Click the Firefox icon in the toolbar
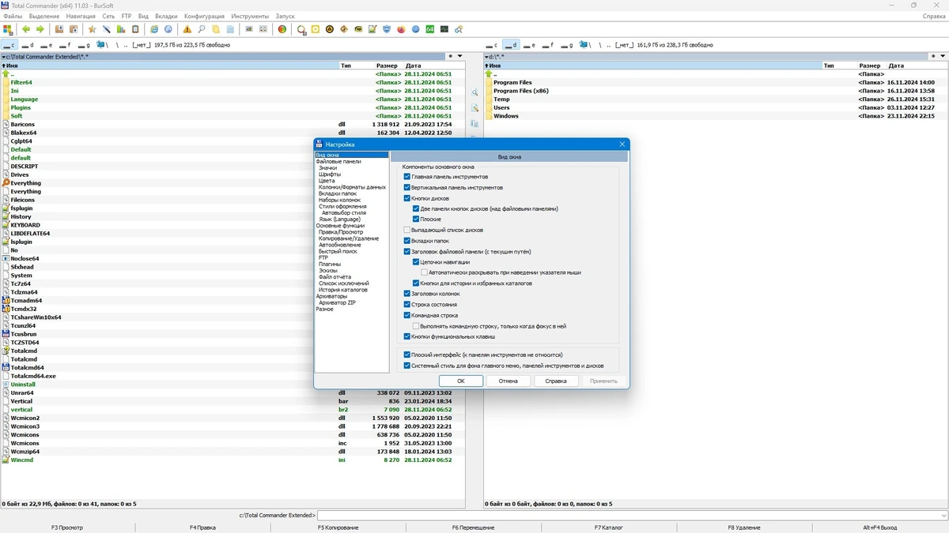 click(401, 29)
